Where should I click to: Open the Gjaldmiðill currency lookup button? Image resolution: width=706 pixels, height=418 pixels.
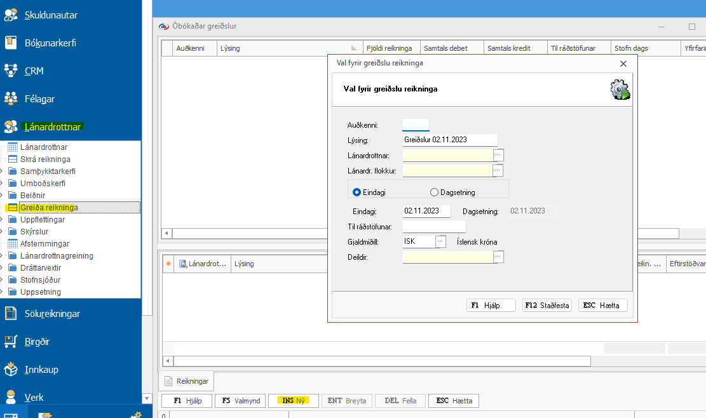[440, 241]
